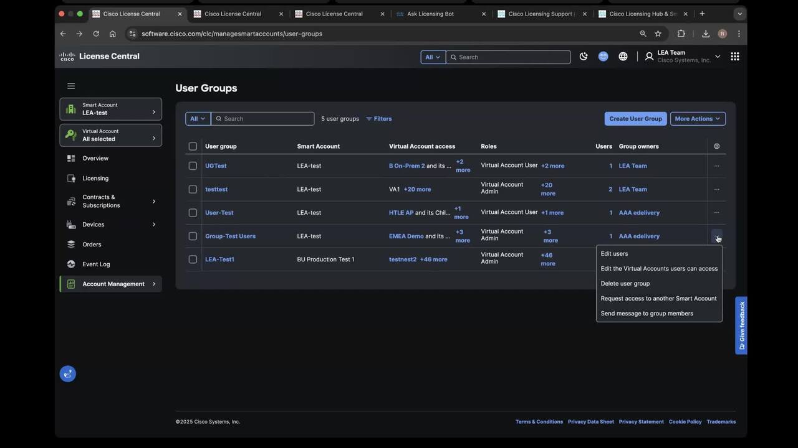This screenshot has width=798, height=448.
Task: Toggle the select-all header checkbox
Action: [193, 146]
